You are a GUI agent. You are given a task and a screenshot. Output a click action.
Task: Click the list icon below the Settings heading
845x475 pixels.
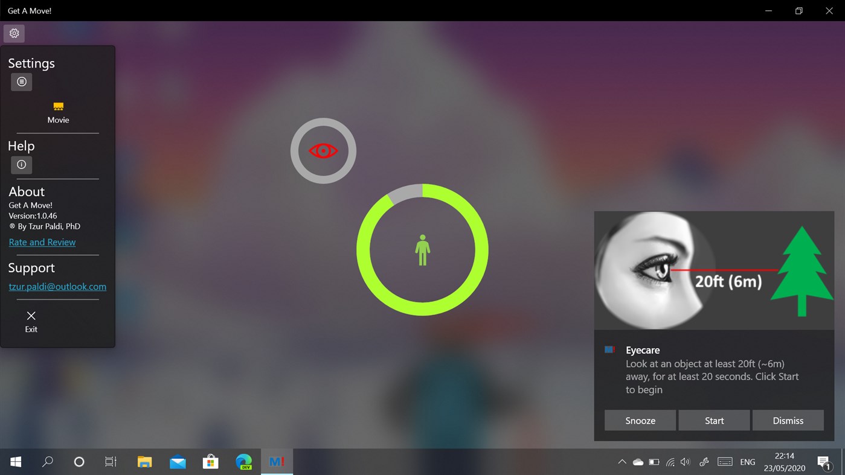[21, 81]
